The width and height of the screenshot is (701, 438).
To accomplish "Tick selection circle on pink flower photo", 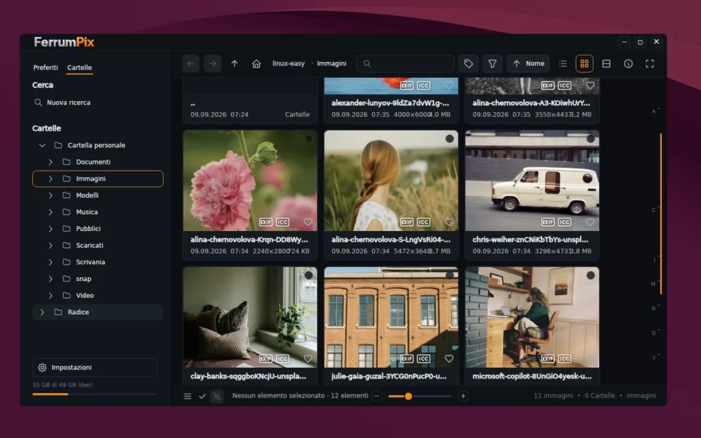I will pyautogui.click(x=309, y=139).
